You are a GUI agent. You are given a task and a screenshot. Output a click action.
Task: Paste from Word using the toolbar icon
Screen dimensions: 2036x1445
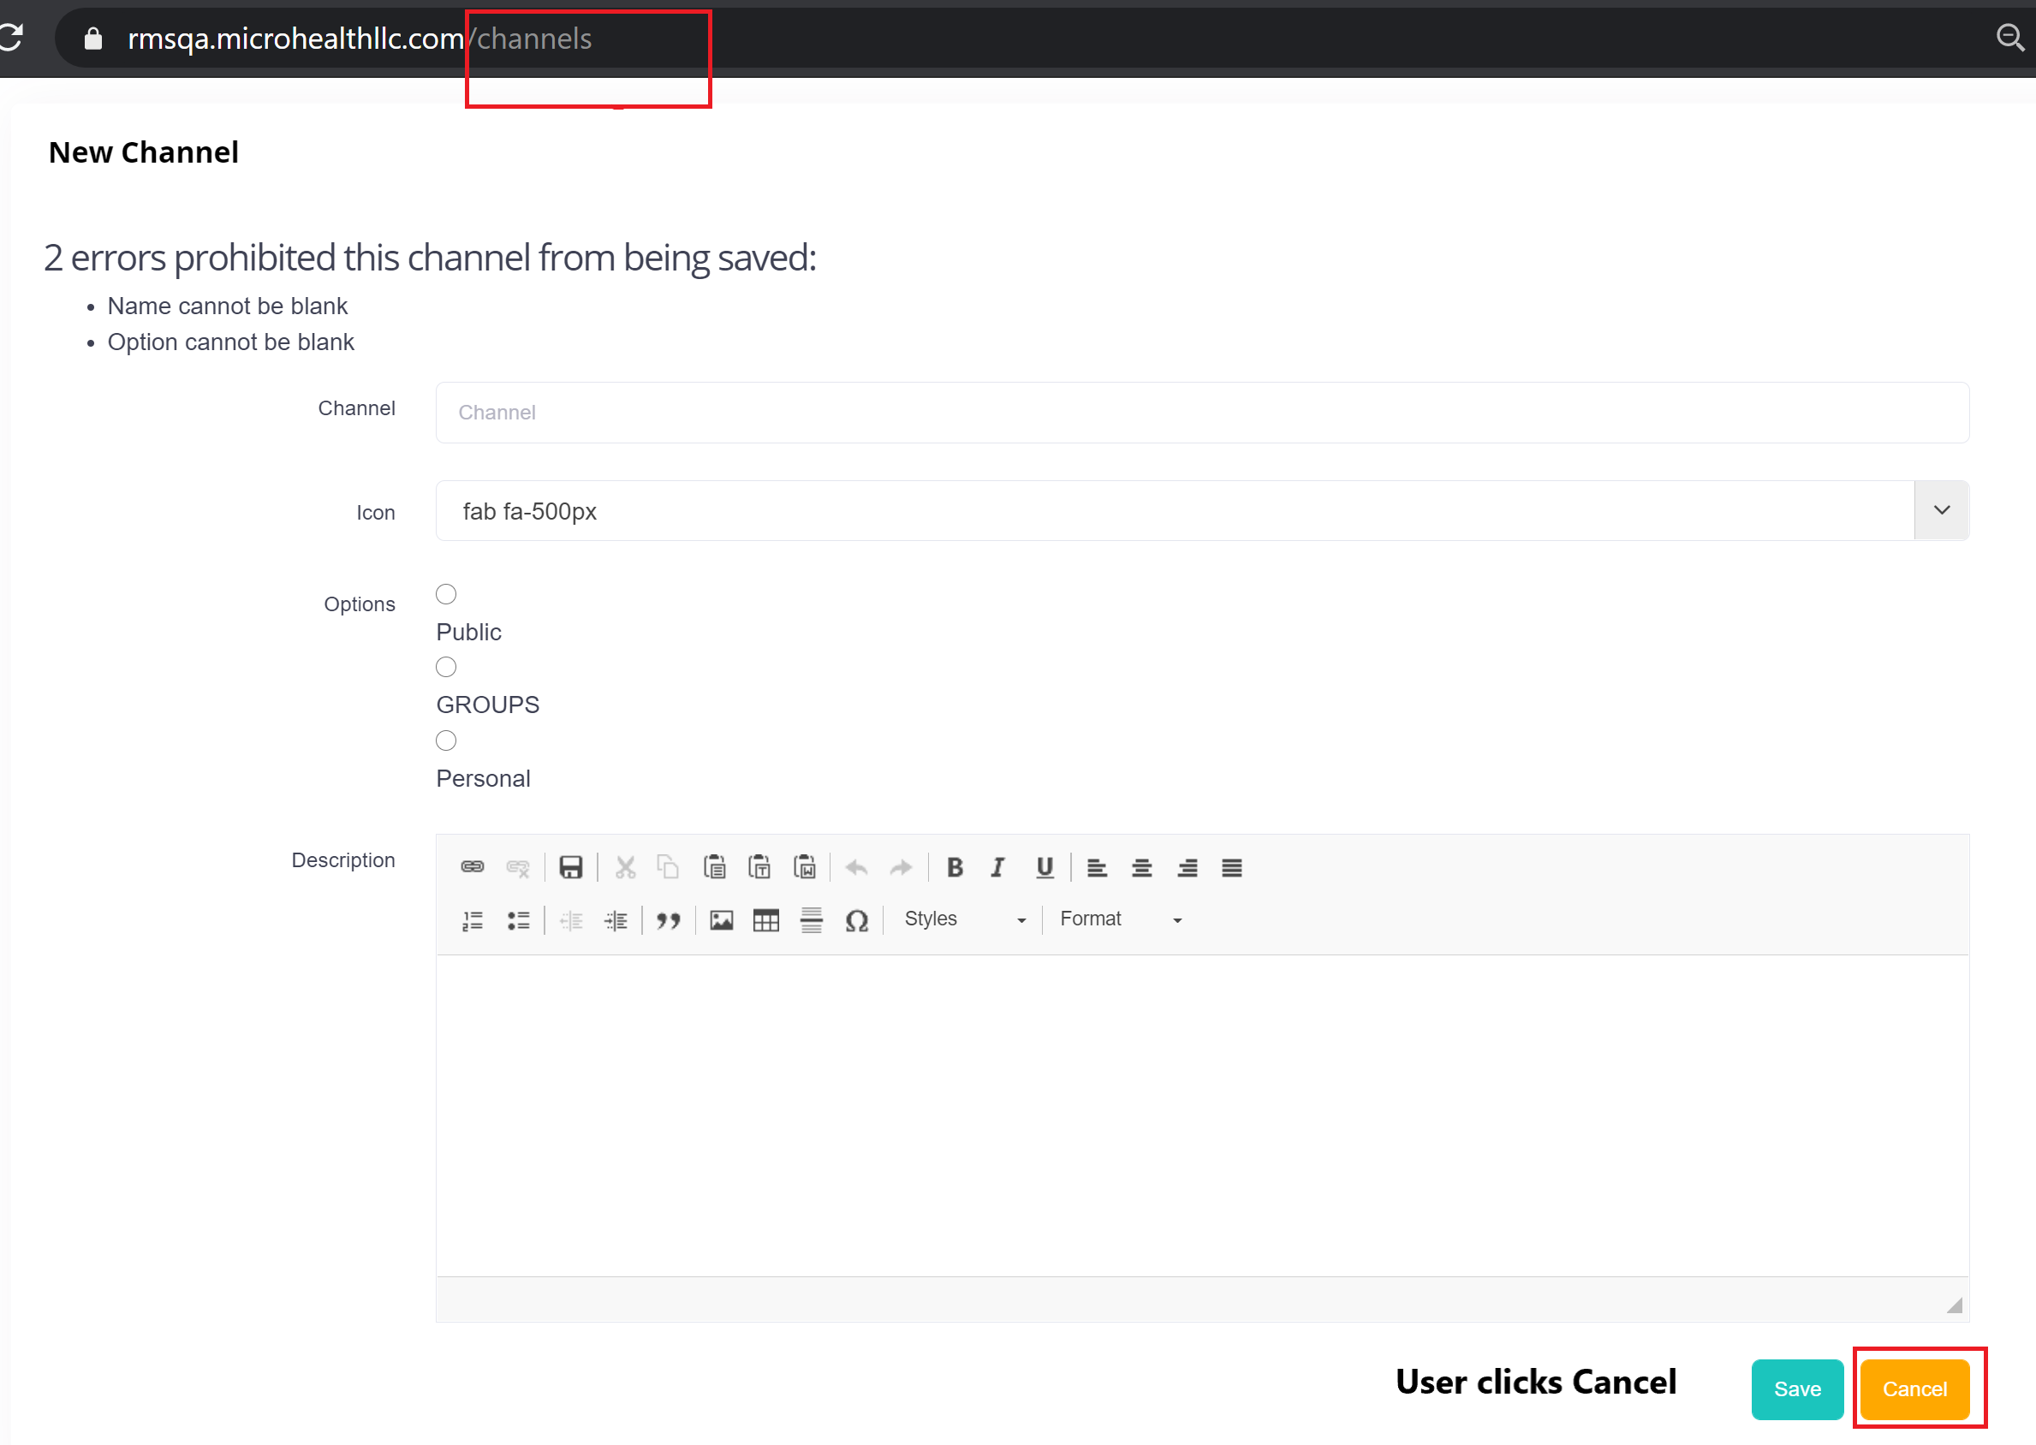click(x=806, y=866)
